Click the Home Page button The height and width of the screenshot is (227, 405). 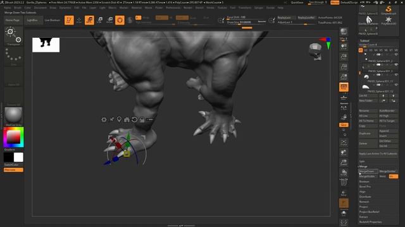point(13,20)
